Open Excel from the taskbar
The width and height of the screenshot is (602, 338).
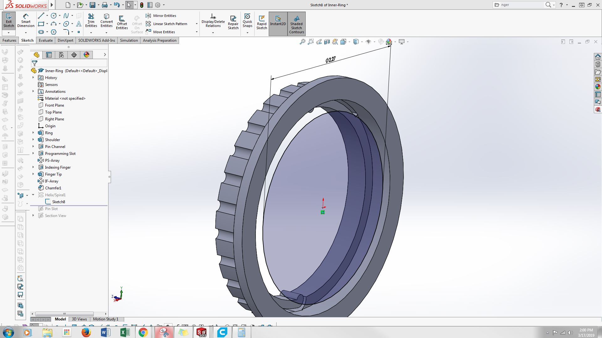(x=124, y=332)
